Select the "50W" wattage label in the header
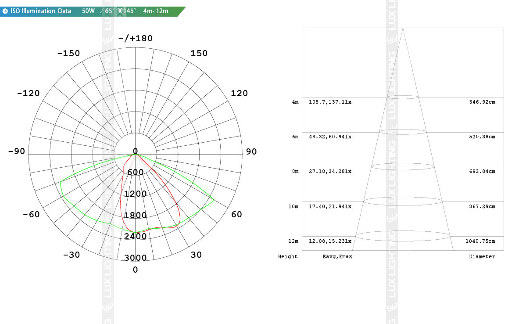The image size is (508, 324). click(x=88, y=11)
